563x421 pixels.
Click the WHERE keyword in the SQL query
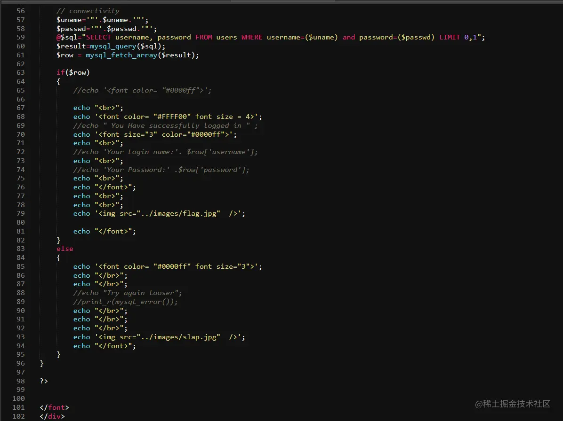pyautogui.click(x=252, y=37)
